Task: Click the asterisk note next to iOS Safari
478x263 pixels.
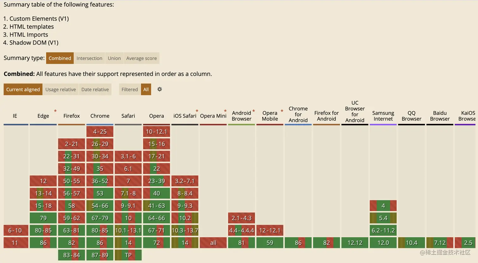Action: 197,111
